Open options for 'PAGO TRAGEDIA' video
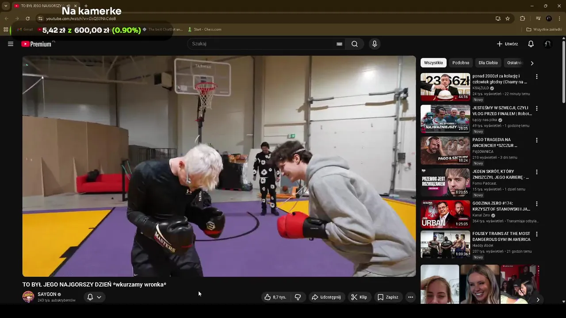 (x=537, y=140)
